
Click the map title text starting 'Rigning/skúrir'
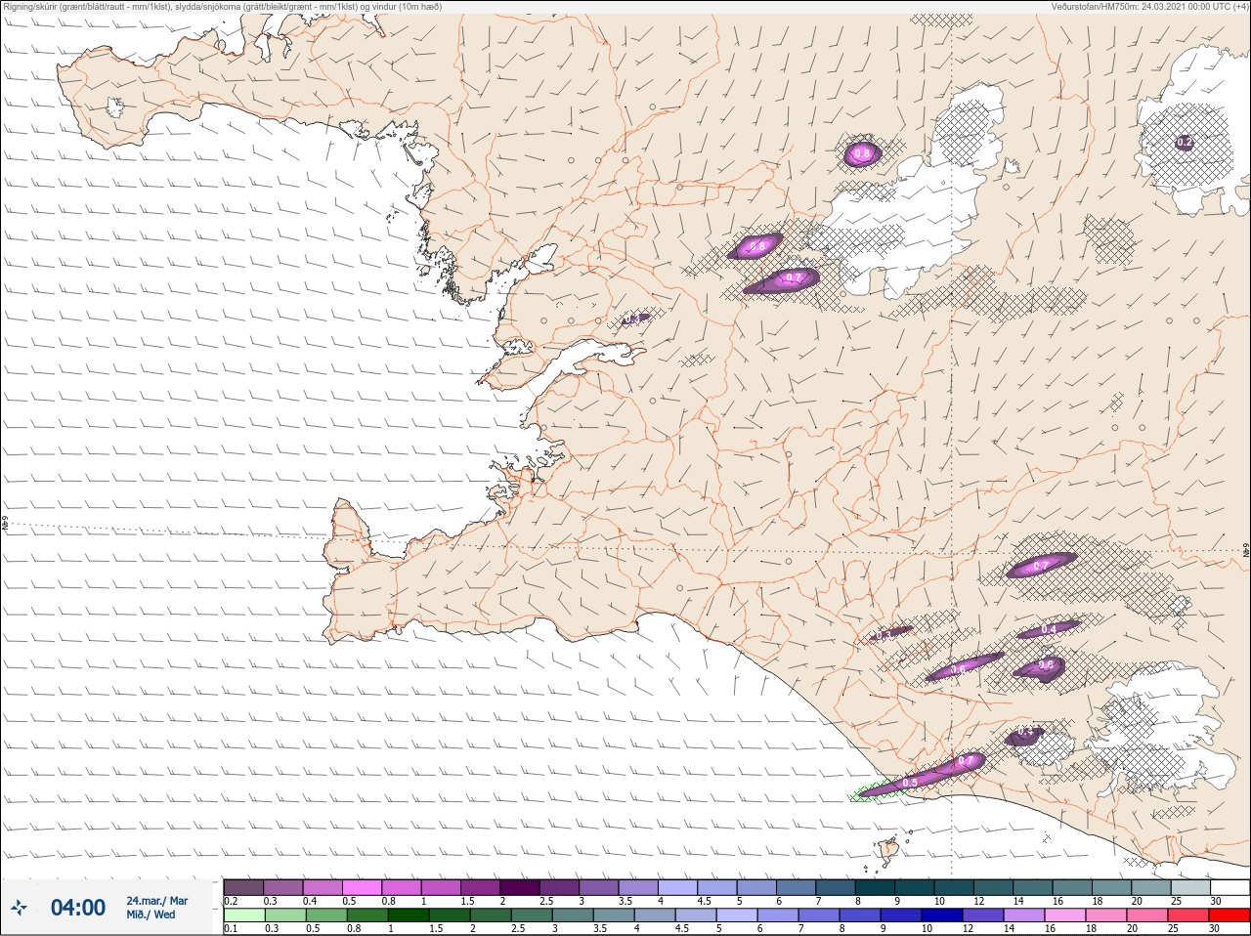coord(223,7)
